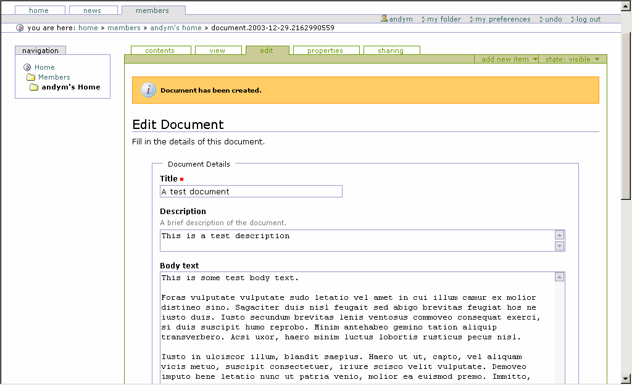Click inside the Body text area
632x385 pixels.
pyautogui.click(x=357, y=327)
